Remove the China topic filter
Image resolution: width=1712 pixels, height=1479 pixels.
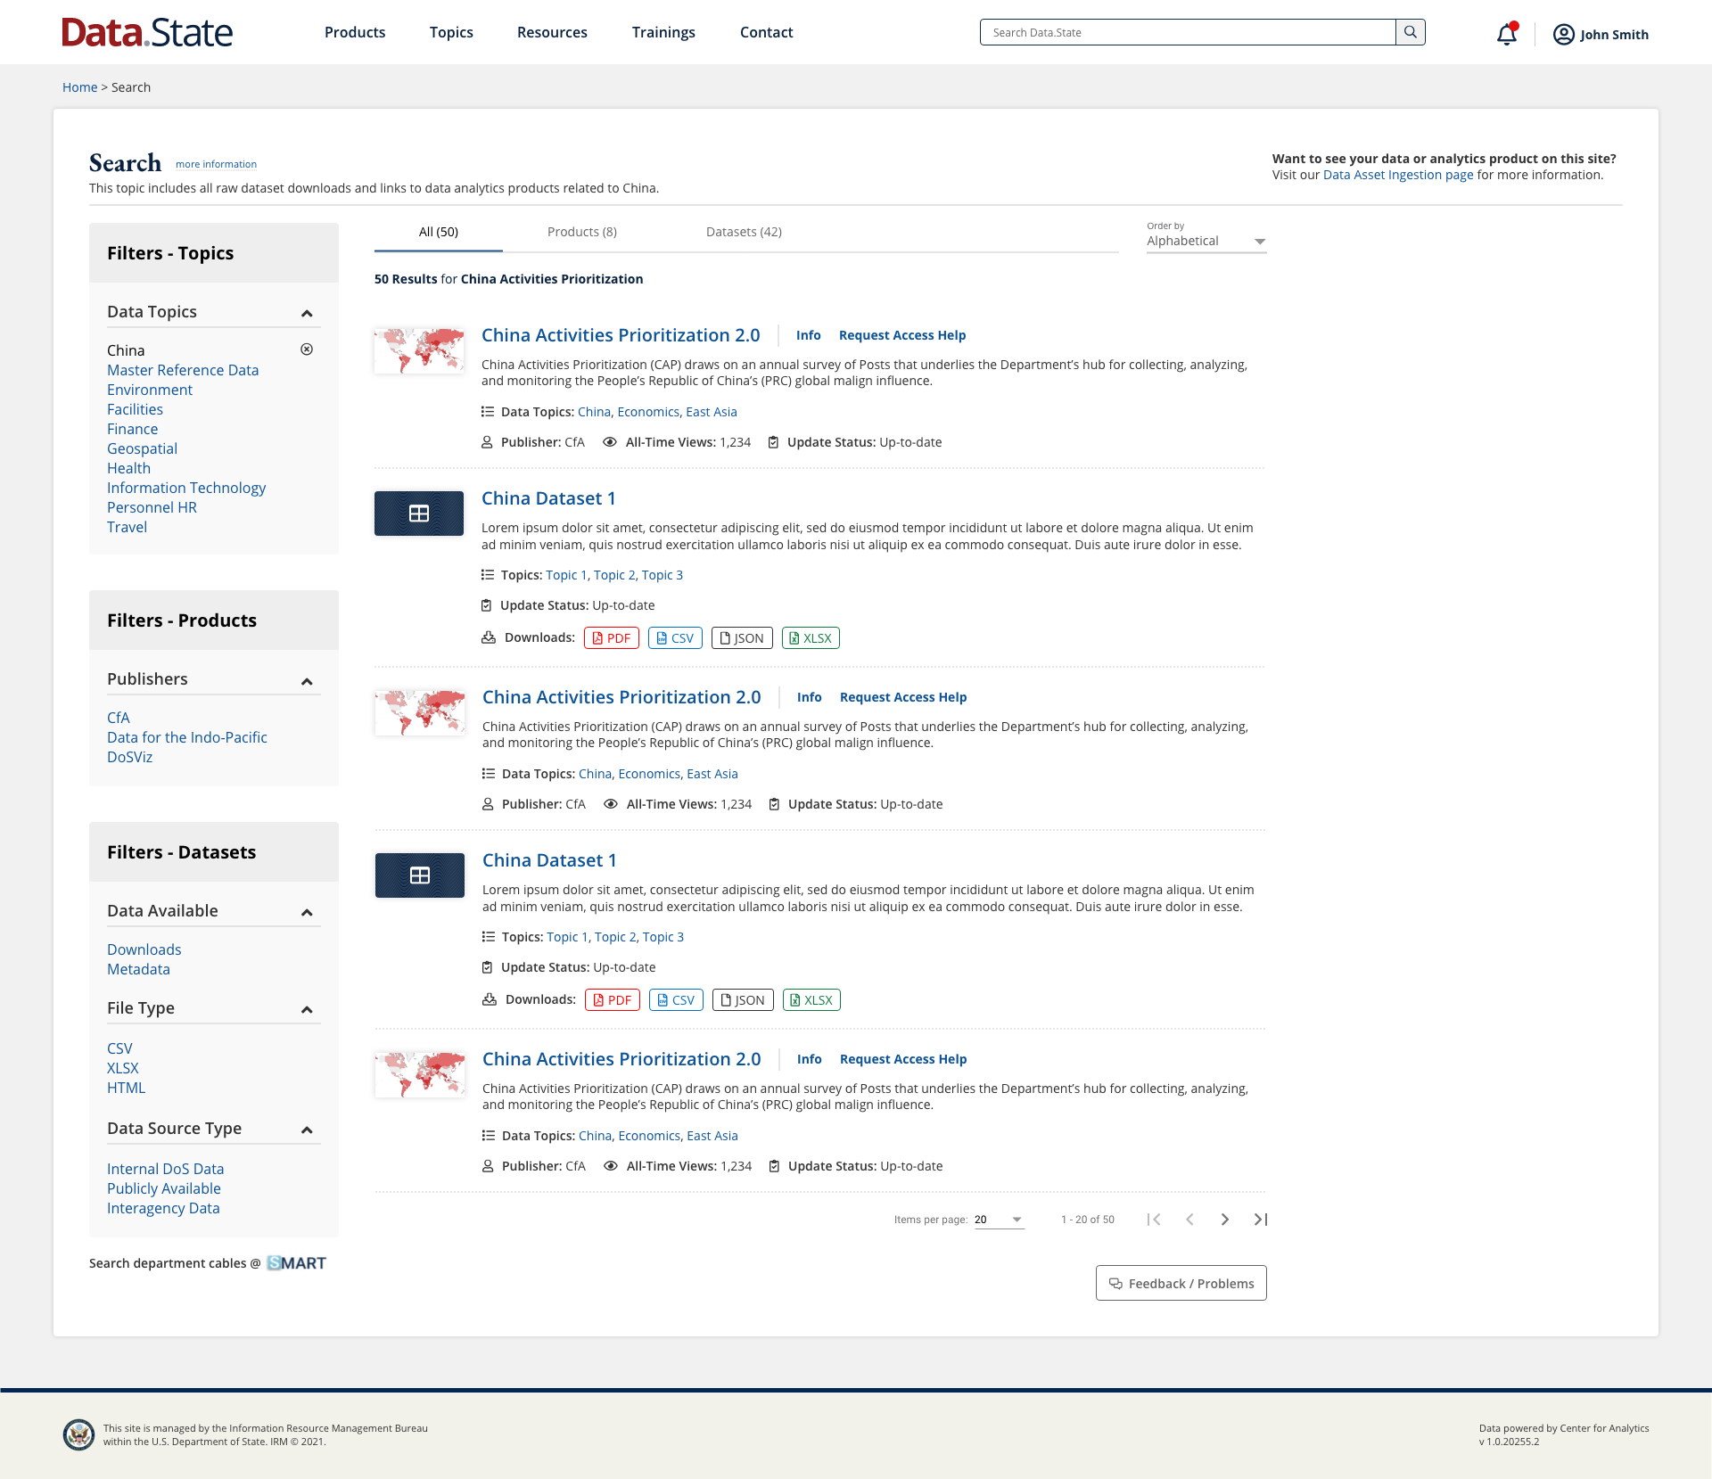pos(307,349)
